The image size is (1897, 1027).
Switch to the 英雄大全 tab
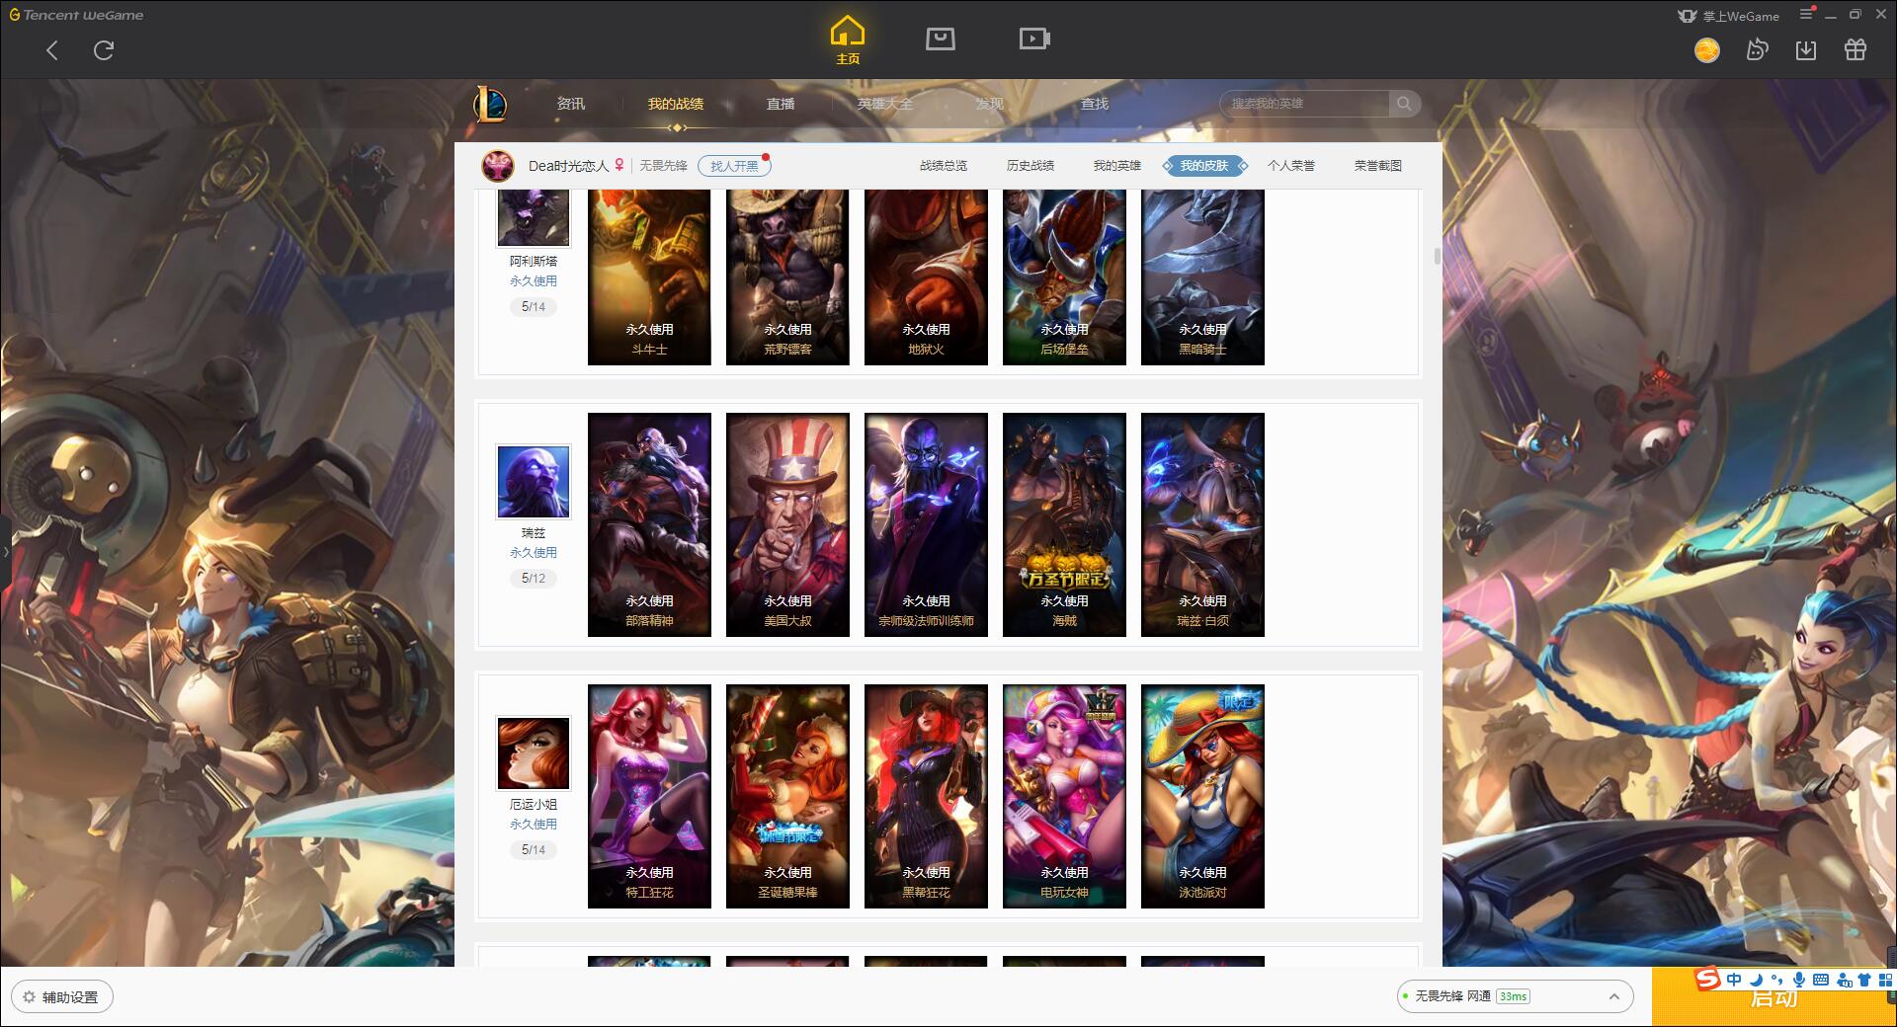885,104
